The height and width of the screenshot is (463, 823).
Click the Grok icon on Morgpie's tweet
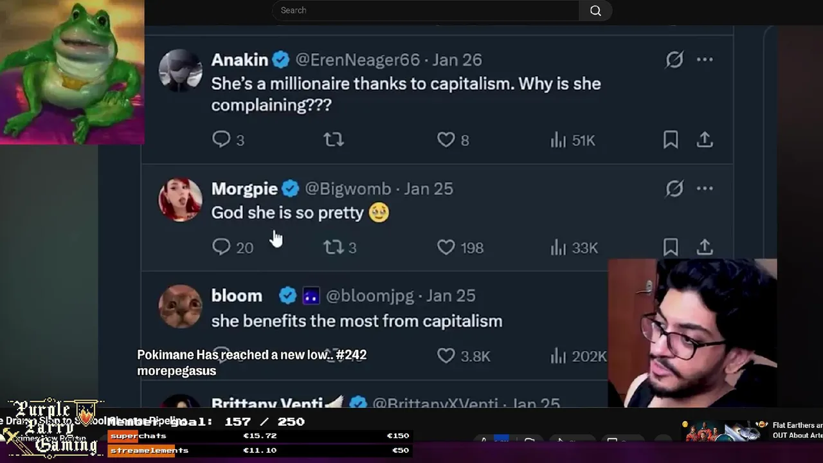pyautogui.click(x=674, y=188)
